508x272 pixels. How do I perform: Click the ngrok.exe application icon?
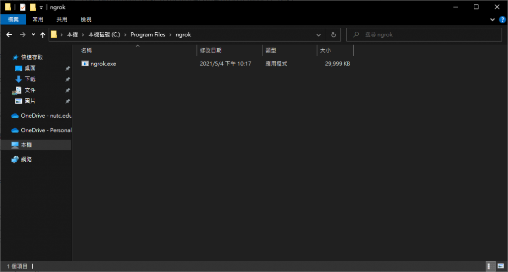click(85, 64)
